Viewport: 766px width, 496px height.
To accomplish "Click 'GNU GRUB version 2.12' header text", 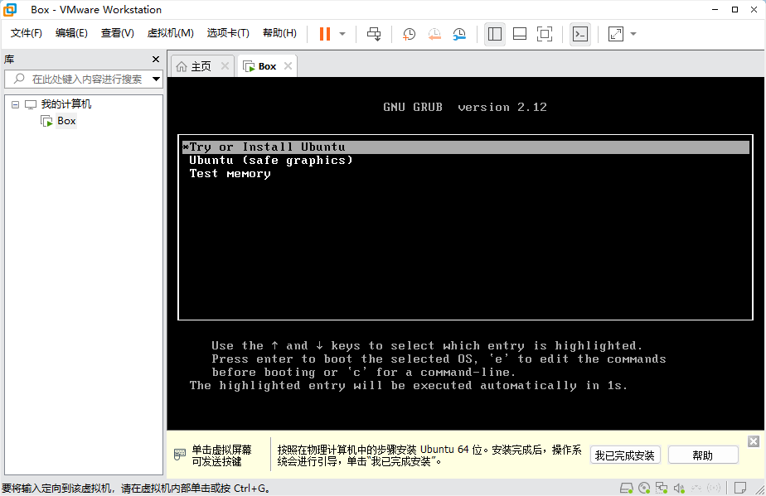I will pyautogui.click(x=464, y=107).
